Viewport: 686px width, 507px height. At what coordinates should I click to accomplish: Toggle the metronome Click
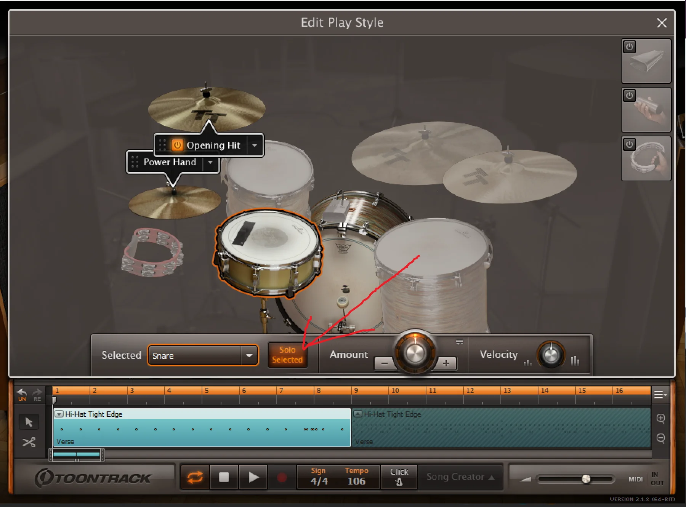click(x=399, y=477)
